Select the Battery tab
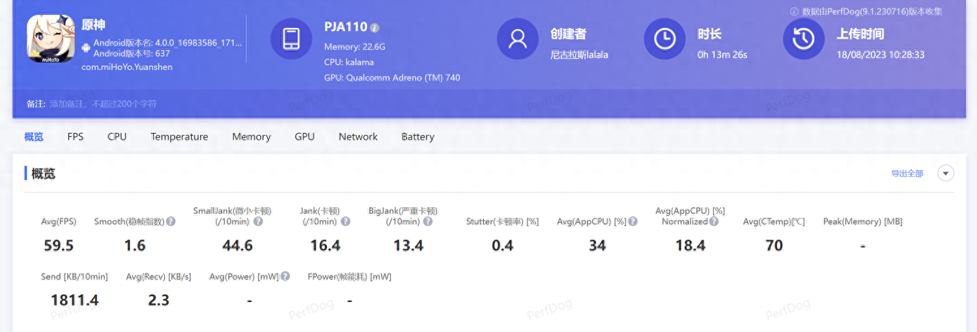Viewport: 977px width, 332px height. point(418,136)
